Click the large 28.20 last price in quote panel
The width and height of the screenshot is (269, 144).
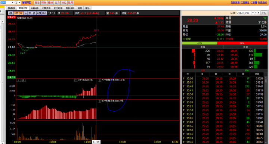click(192, 21)
